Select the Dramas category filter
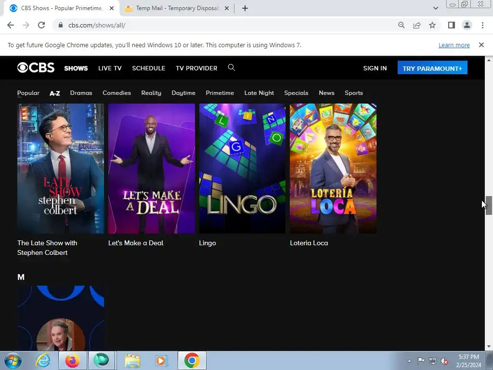The height and width of the screenshot is (370, 493). 81,93
